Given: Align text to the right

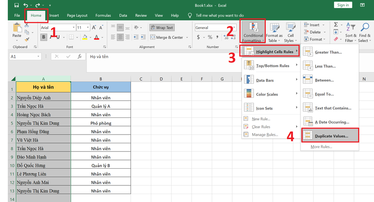Looking at the screenshot, I should (128, 37).
